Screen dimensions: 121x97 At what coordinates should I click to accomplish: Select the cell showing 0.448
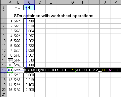(x=29, y=21)
